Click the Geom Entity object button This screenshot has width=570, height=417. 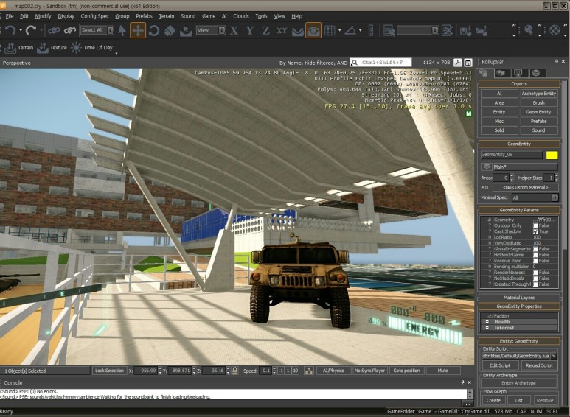point(539,112)
